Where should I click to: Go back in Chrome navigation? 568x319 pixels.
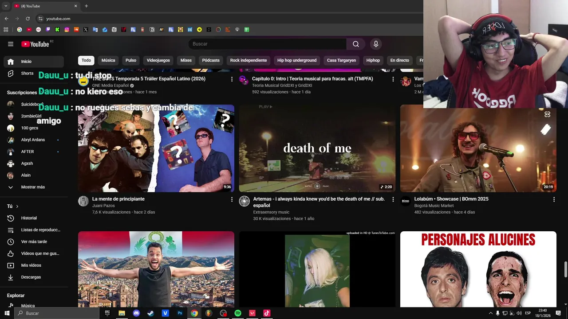click(x=6, y=19)
